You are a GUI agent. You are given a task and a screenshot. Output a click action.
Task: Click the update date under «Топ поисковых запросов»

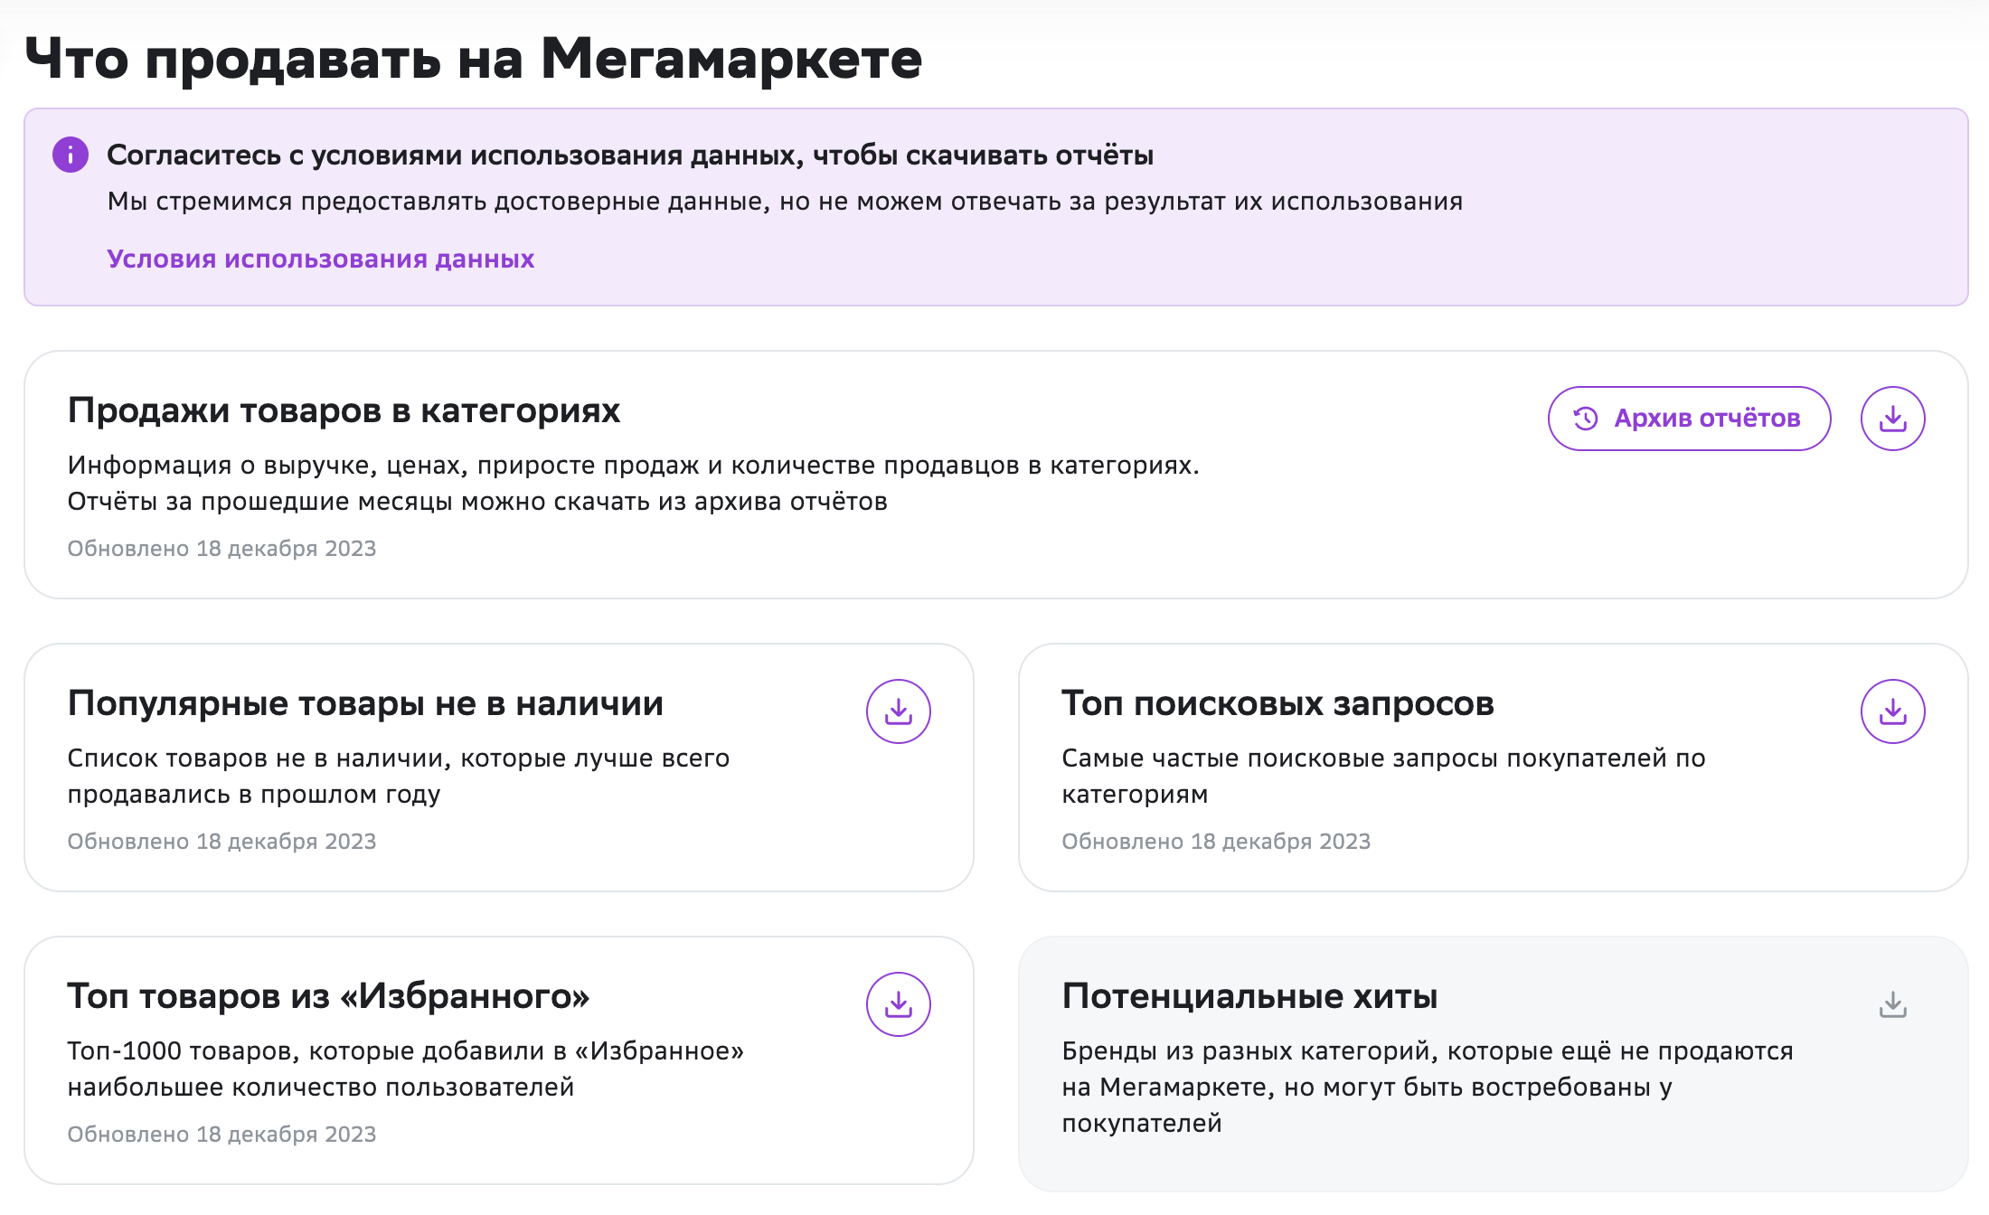click(x=1216, y=842)
